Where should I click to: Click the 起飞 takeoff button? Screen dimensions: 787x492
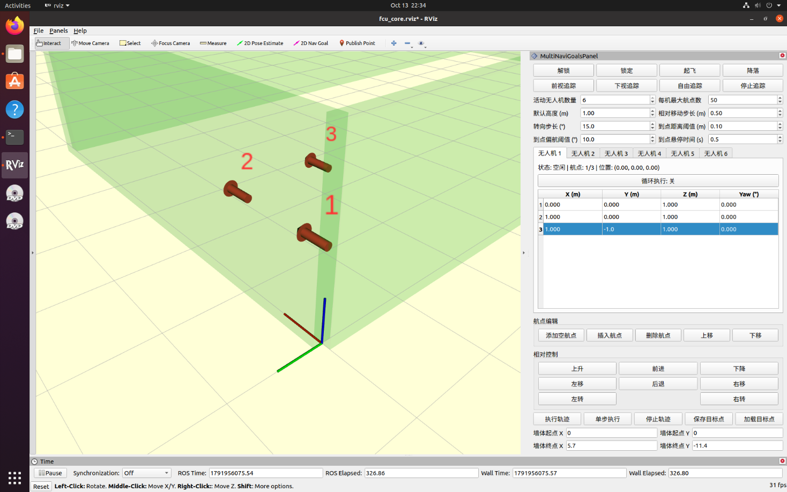point(690,71)
